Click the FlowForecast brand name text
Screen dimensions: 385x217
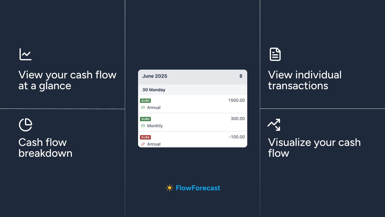[x=198, y=188]
